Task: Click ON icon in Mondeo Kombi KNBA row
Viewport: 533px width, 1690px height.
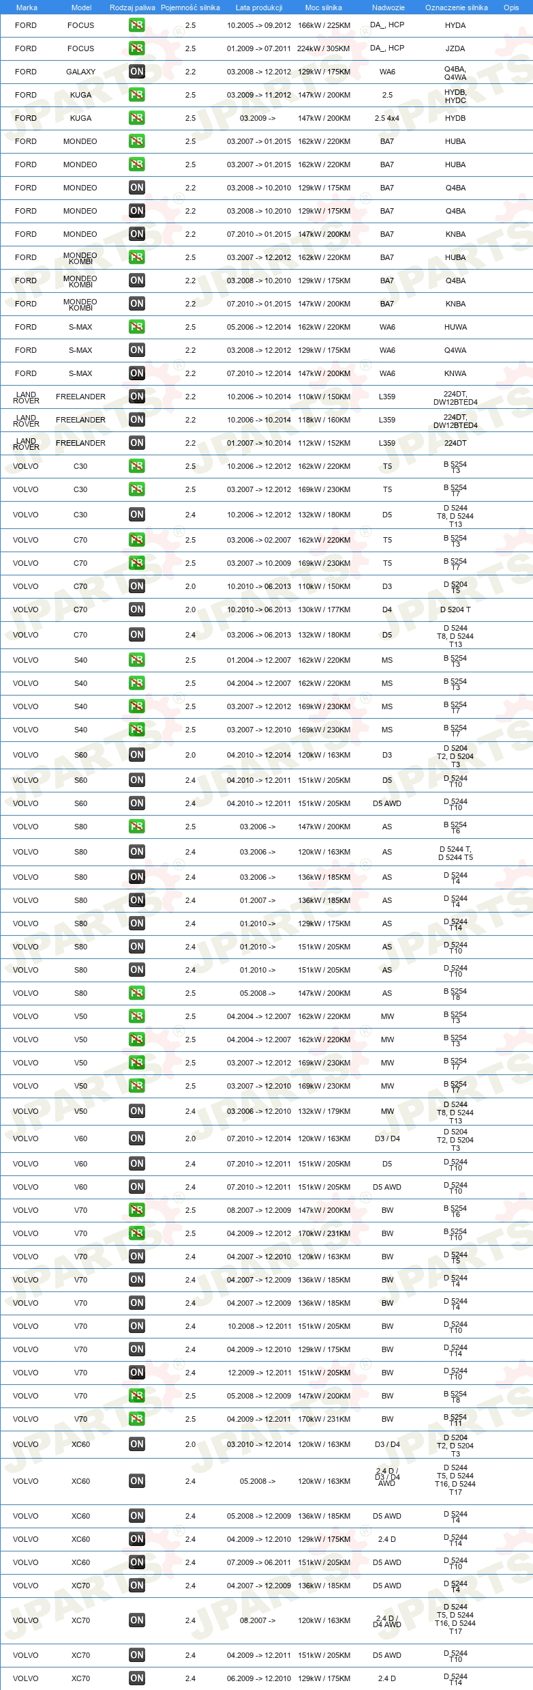Action: pyautogui.click(x=137, y=304)
